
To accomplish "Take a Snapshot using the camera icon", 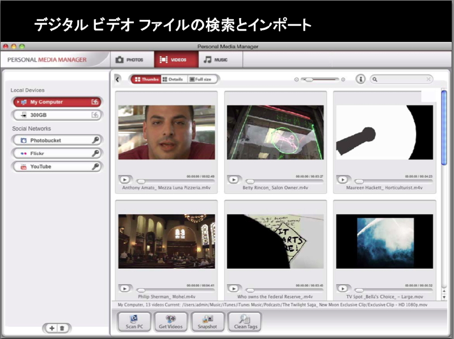I will coord(207,321).
